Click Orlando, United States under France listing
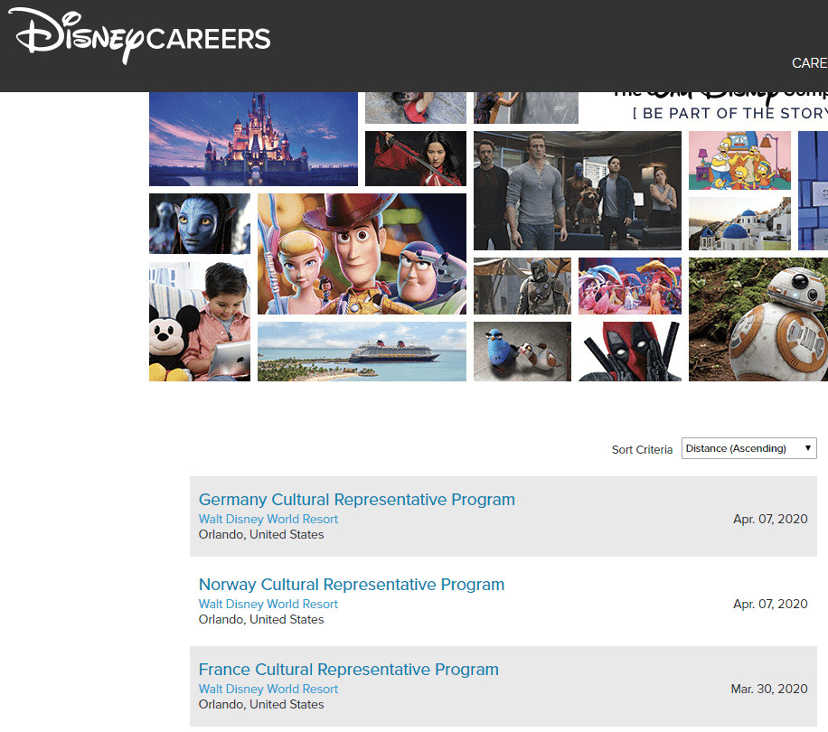The width and height of the screenshot is (828, 732). 261,704
